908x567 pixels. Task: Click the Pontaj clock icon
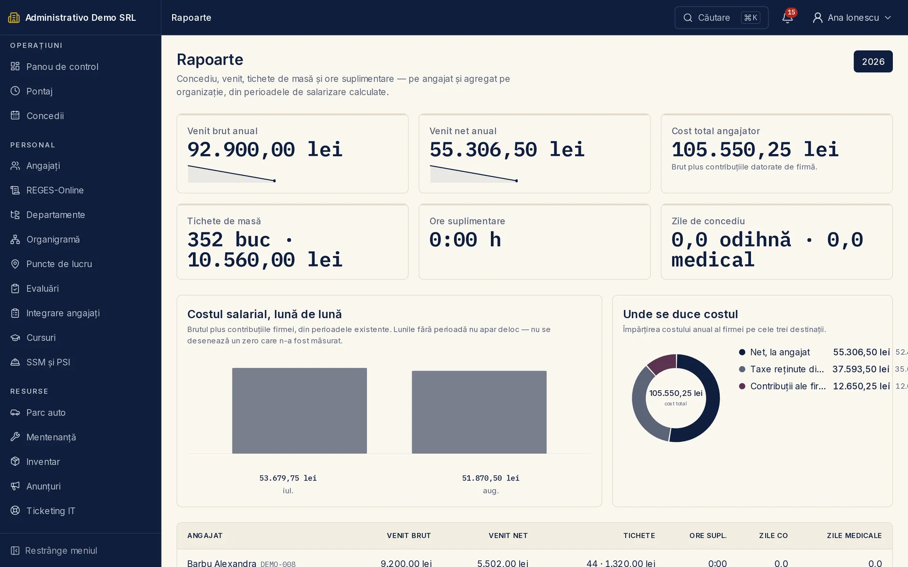click(15, 91)
